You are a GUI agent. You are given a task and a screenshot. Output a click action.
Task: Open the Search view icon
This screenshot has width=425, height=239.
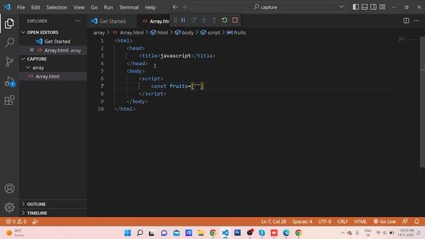pos(9,42)
